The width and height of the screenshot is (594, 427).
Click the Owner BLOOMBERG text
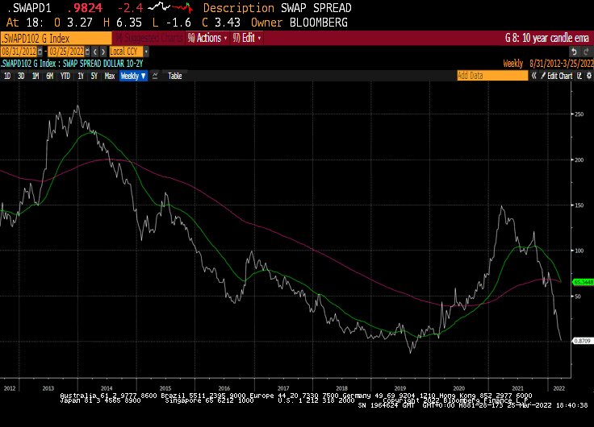(x=299, y=23)
